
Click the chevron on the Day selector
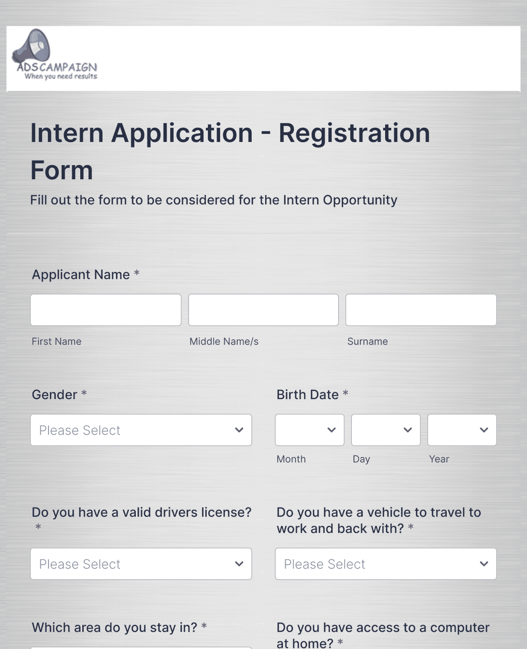[408, 430]
